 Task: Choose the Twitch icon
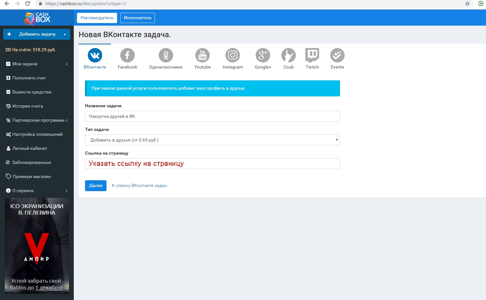coord(312,55)
